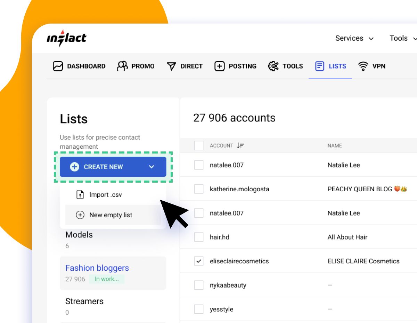The height and width of the screenshot is (323, 417).
Task: Click the nykaabeauty account name
Action: [x=228, y=285]
